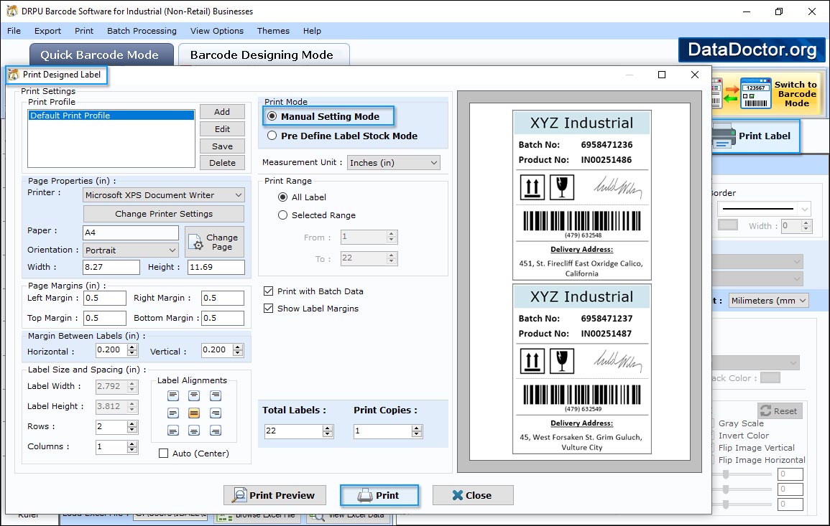Open the File menu
Image resolution: width=830 pixels, height=526 pixels.
[x=14, y=31]
